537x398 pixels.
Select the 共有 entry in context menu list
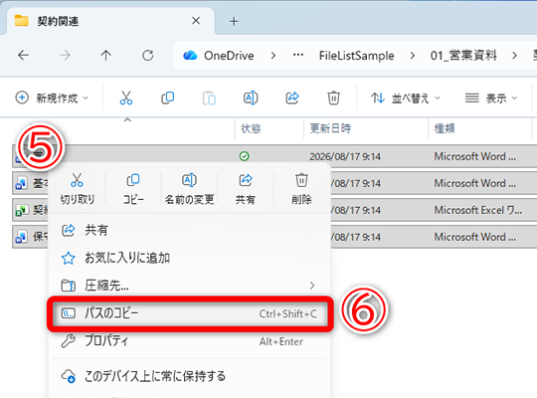(x=189, y=230)
